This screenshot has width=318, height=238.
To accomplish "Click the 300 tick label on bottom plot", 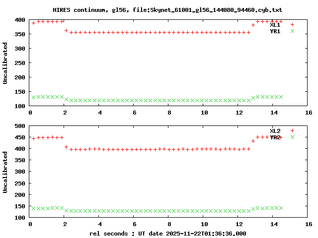I will coord(20,172).
